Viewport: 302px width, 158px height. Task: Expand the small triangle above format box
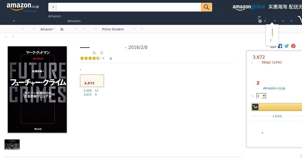tap(81, 69)
